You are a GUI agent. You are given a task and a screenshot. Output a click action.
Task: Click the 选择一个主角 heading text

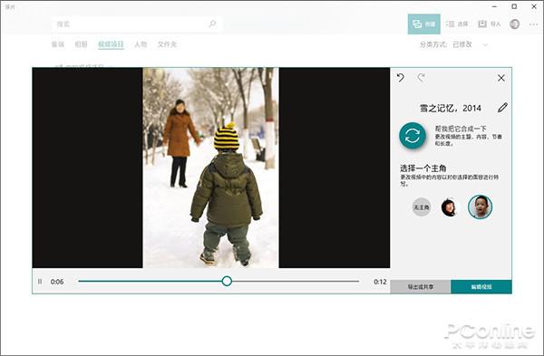coord(423,168)
